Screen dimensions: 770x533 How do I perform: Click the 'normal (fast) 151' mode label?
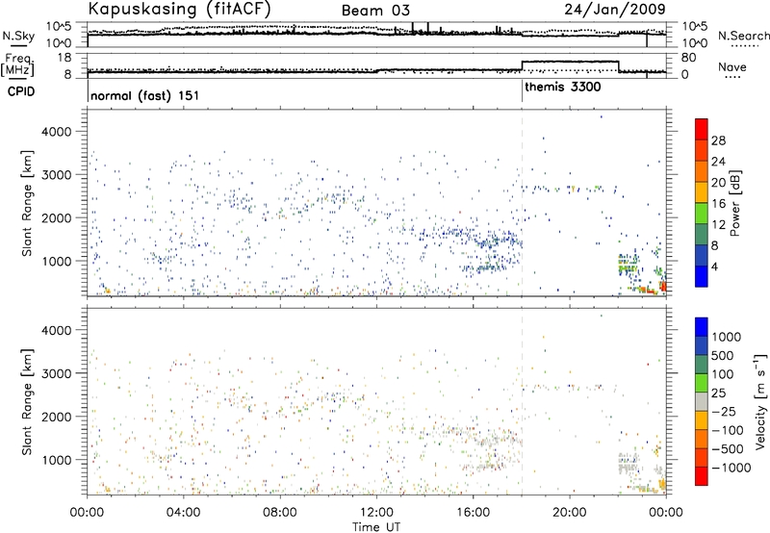pos(145,95)
